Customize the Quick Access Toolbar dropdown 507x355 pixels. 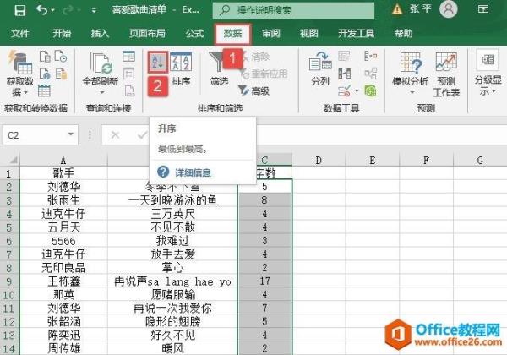point(94,10)
